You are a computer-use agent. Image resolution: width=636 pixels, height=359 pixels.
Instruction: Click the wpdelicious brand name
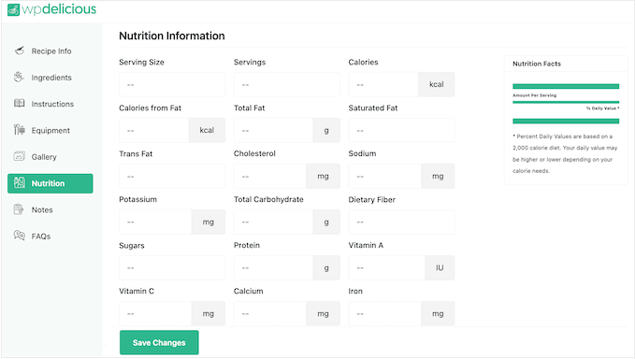click(59, 9)
